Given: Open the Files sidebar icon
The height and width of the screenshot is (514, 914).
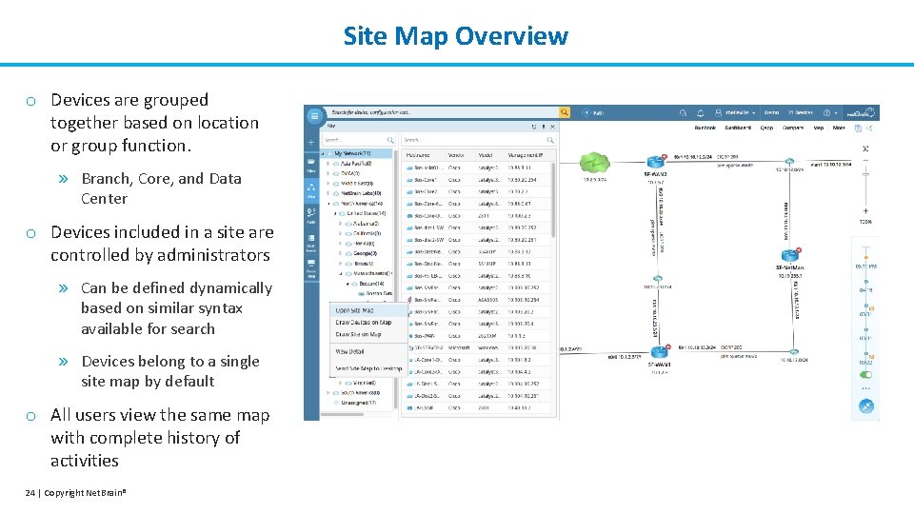Looking at the screenshot, I should tap(311, 166).
